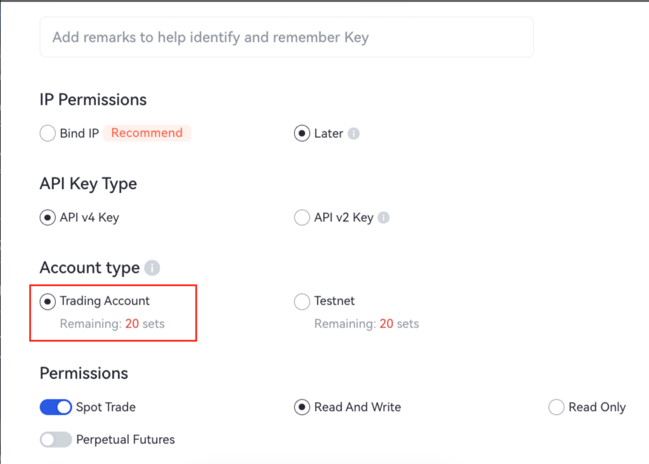The image size is (649, 464).
Task: Select the API v4 Key type
Action: point(47,217)
